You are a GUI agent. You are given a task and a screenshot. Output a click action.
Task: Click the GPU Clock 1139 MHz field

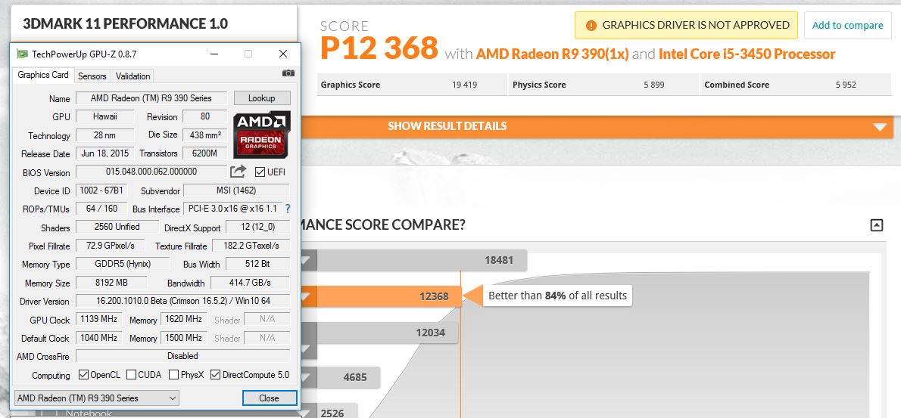click(99, 320)
